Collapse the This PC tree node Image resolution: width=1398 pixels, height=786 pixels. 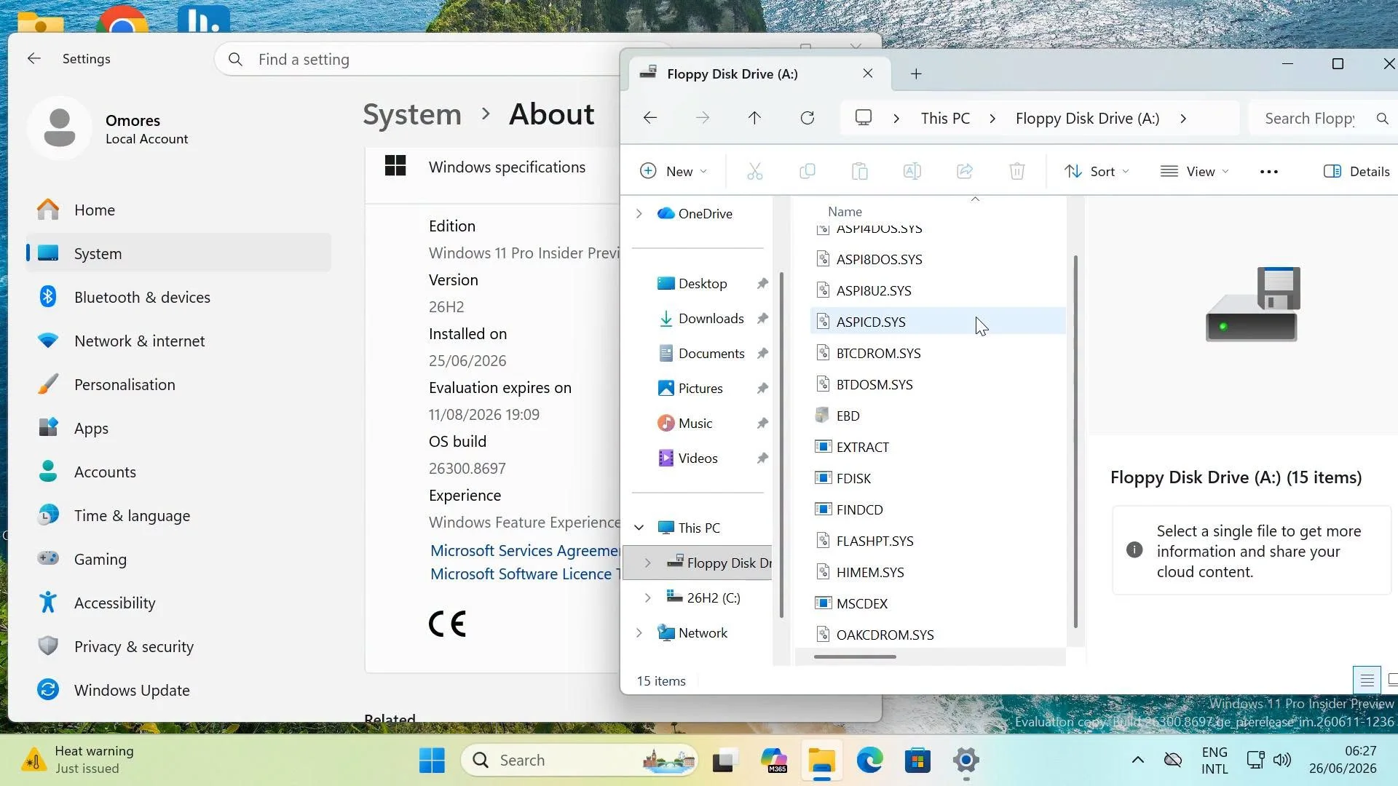pyautogui.click(x=639, y=528)
